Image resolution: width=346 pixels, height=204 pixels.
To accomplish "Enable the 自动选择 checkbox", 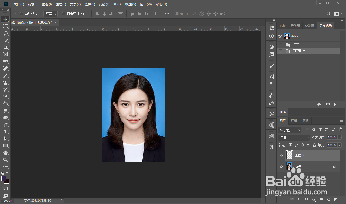I will pos(22,14).
